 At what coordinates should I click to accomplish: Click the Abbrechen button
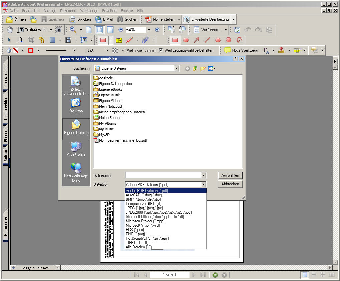[230, 184]
